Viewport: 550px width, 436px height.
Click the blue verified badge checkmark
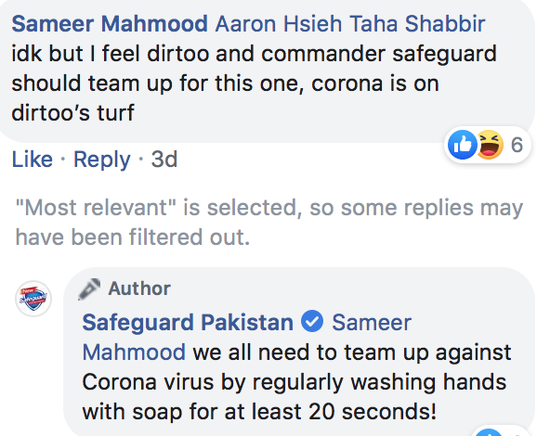(x=312, y=321)
